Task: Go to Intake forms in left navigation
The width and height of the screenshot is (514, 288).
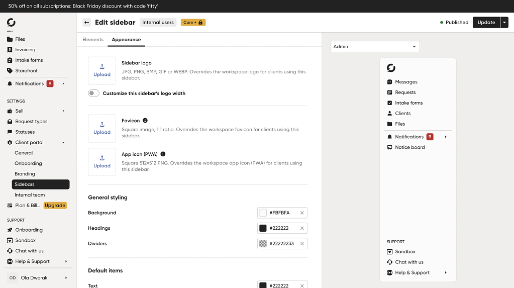Action: pos(29,60)
